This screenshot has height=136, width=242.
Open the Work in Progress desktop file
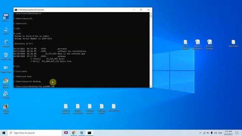(185, 45)
